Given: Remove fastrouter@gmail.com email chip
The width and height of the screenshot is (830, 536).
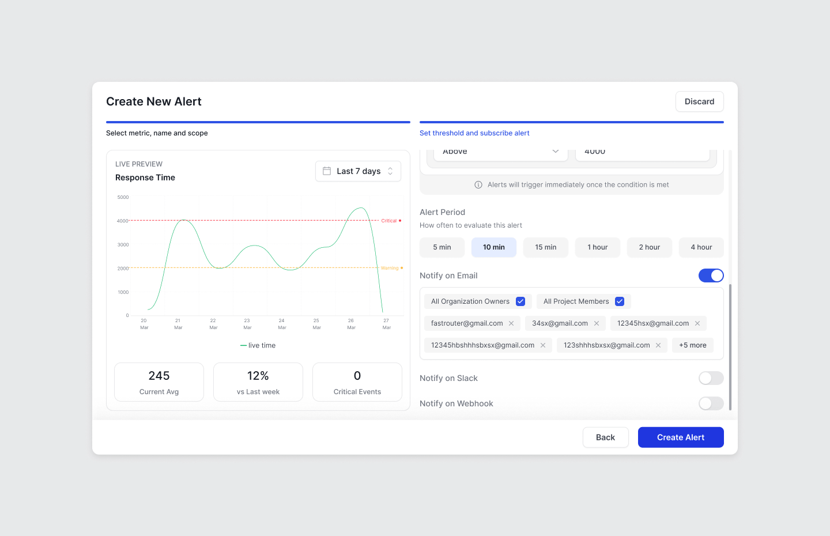Looking at the screenshot, I should (x=511, y=323).
